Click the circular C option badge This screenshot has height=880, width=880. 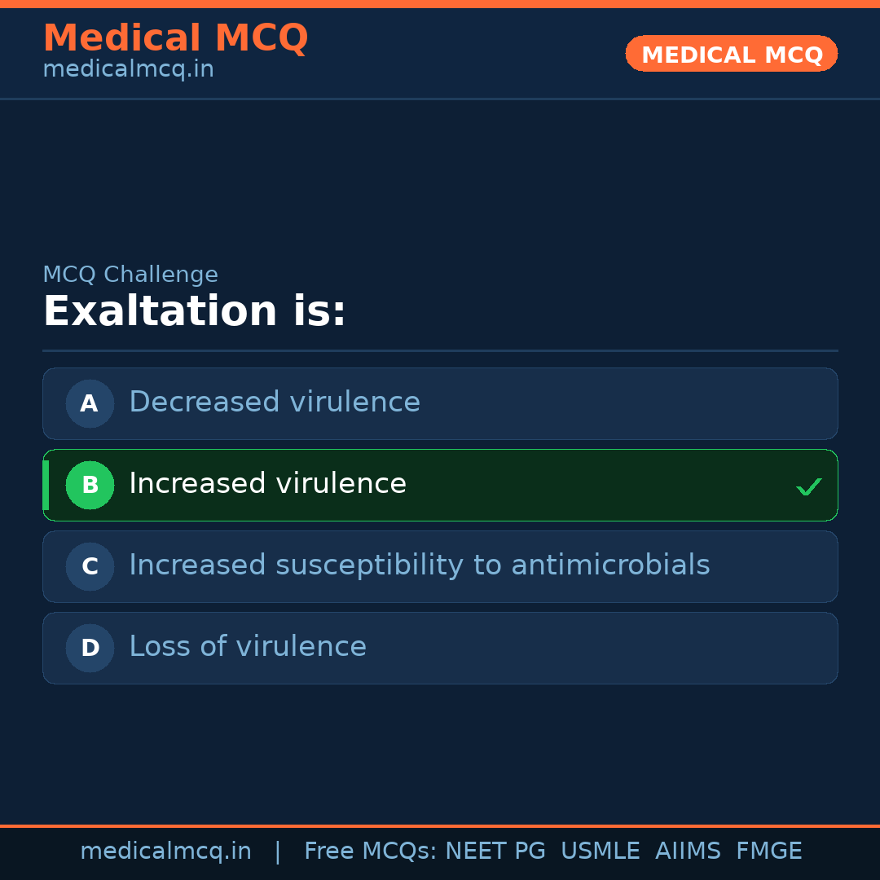tap(90, 566)
